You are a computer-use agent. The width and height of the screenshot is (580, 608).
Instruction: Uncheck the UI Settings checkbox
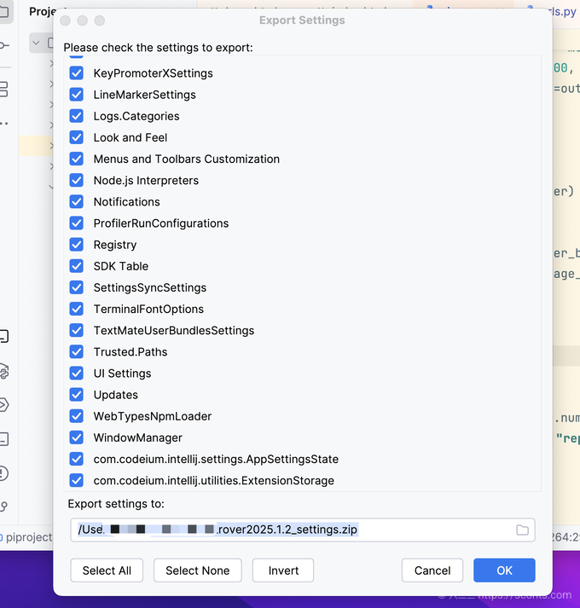tap(77, 373)
